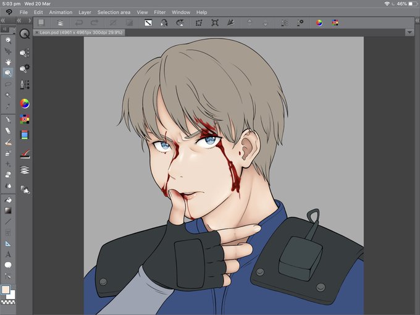Select the highlighted Operation object tool
The width and height of the screenshot is (420, 315).
tap(8, 73)
